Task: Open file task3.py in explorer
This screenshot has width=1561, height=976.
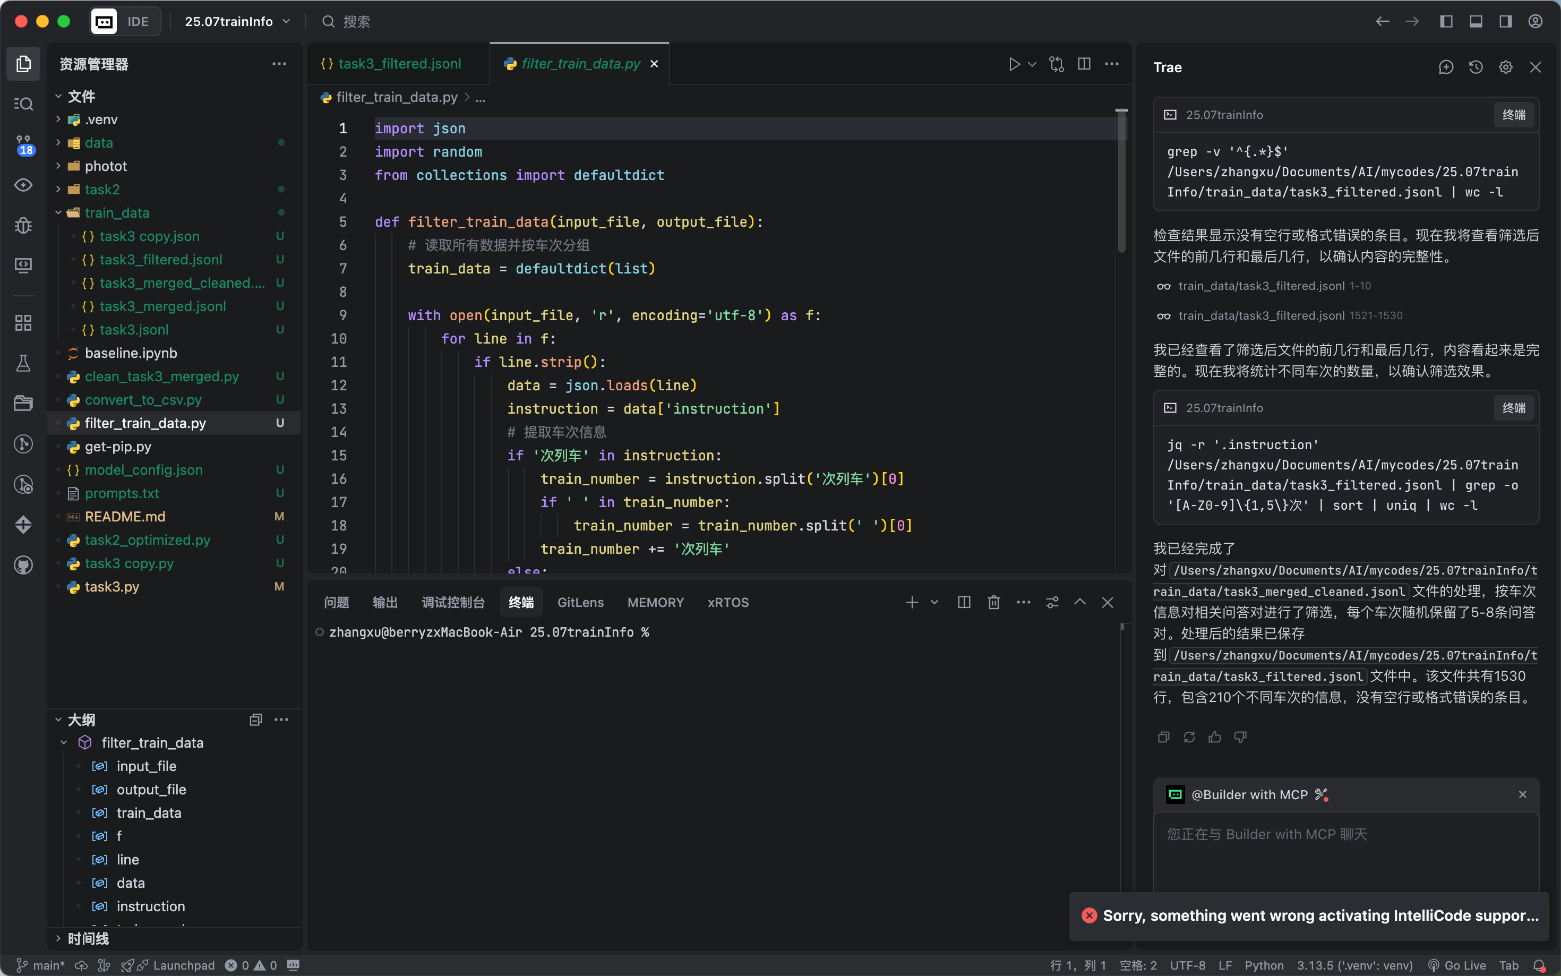Action: (x=111, y=586)
